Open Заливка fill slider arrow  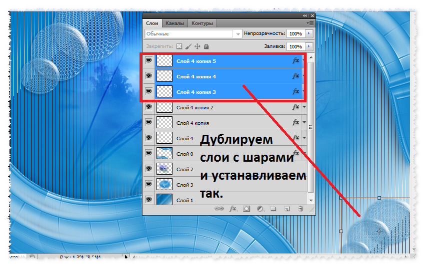click(x=308, y=46)
